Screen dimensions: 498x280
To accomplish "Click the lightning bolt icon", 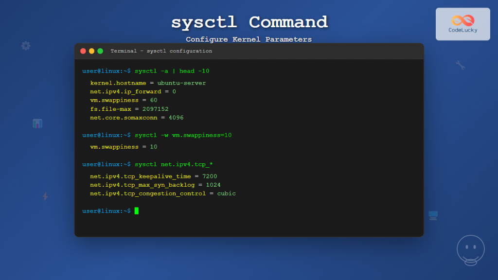I will (x=45, y=197).
